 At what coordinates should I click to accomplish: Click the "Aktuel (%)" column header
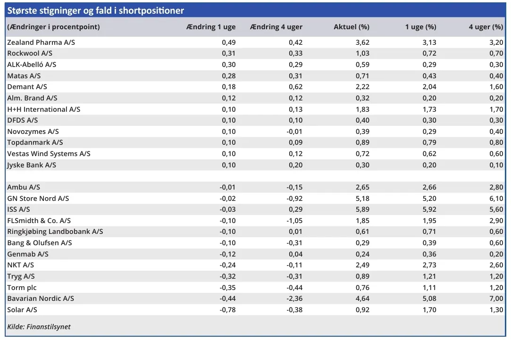[351, 27]
